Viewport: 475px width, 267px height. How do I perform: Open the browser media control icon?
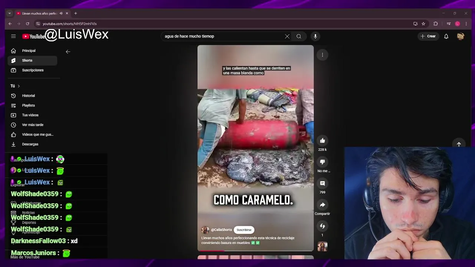449,24
